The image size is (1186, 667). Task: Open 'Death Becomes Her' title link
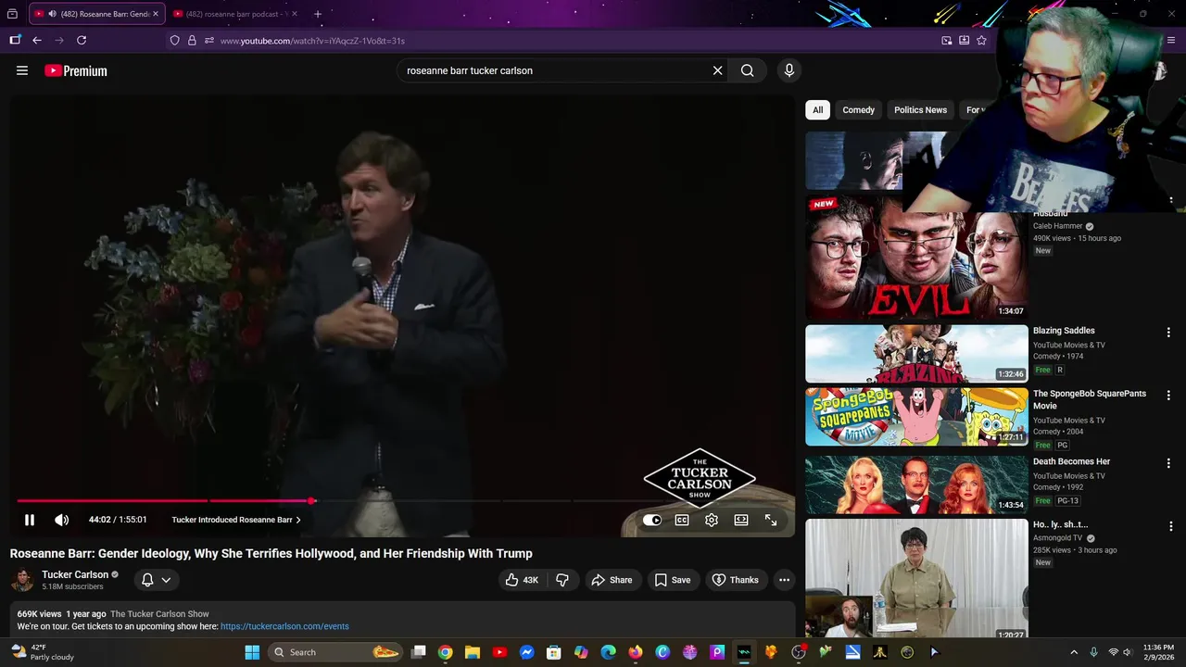point(1071,461)
